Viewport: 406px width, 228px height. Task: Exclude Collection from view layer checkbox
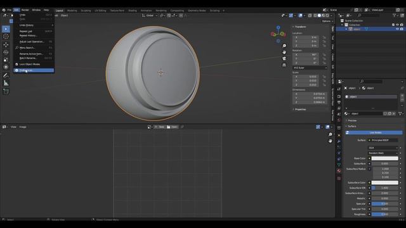pyautogui.click(x=393, y=25)
